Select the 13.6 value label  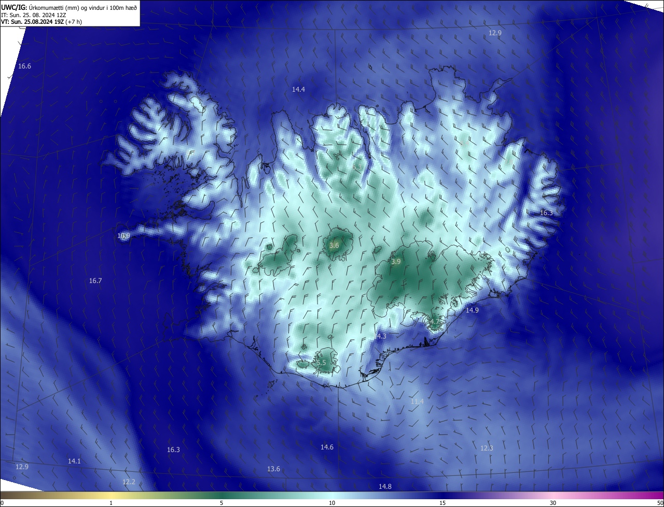click(273, 469)
